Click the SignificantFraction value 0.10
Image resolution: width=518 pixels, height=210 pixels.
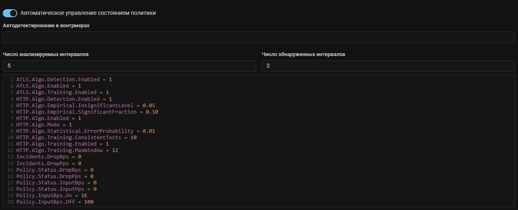point(152,112)
